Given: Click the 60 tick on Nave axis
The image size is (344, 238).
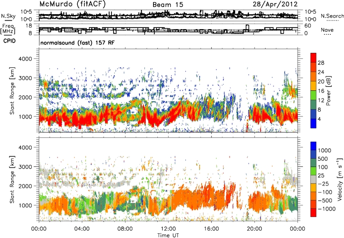Looking at the screenshot, I should point(308,26).
